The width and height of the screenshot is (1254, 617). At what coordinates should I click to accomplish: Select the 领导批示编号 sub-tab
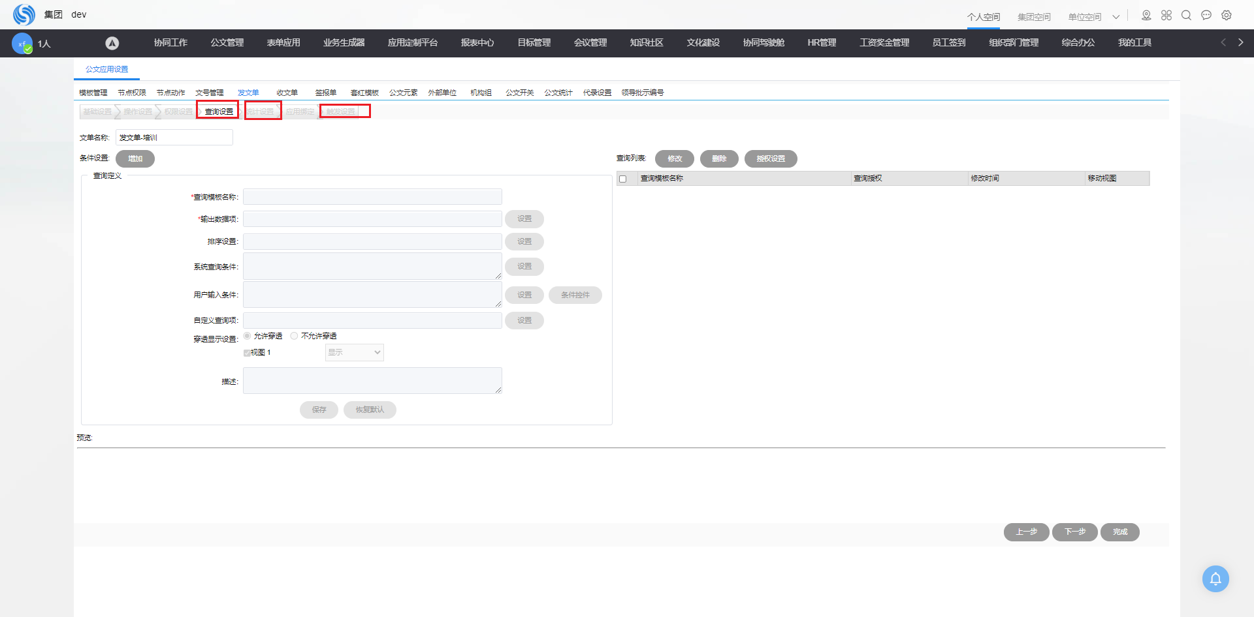click(x=643, y=93)
